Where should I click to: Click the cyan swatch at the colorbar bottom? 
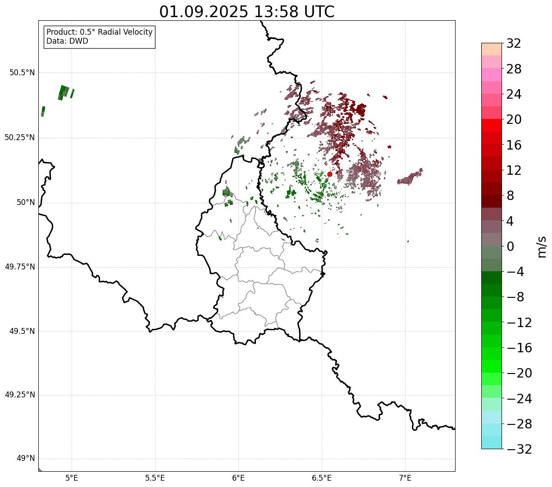(x=491, y=442)
